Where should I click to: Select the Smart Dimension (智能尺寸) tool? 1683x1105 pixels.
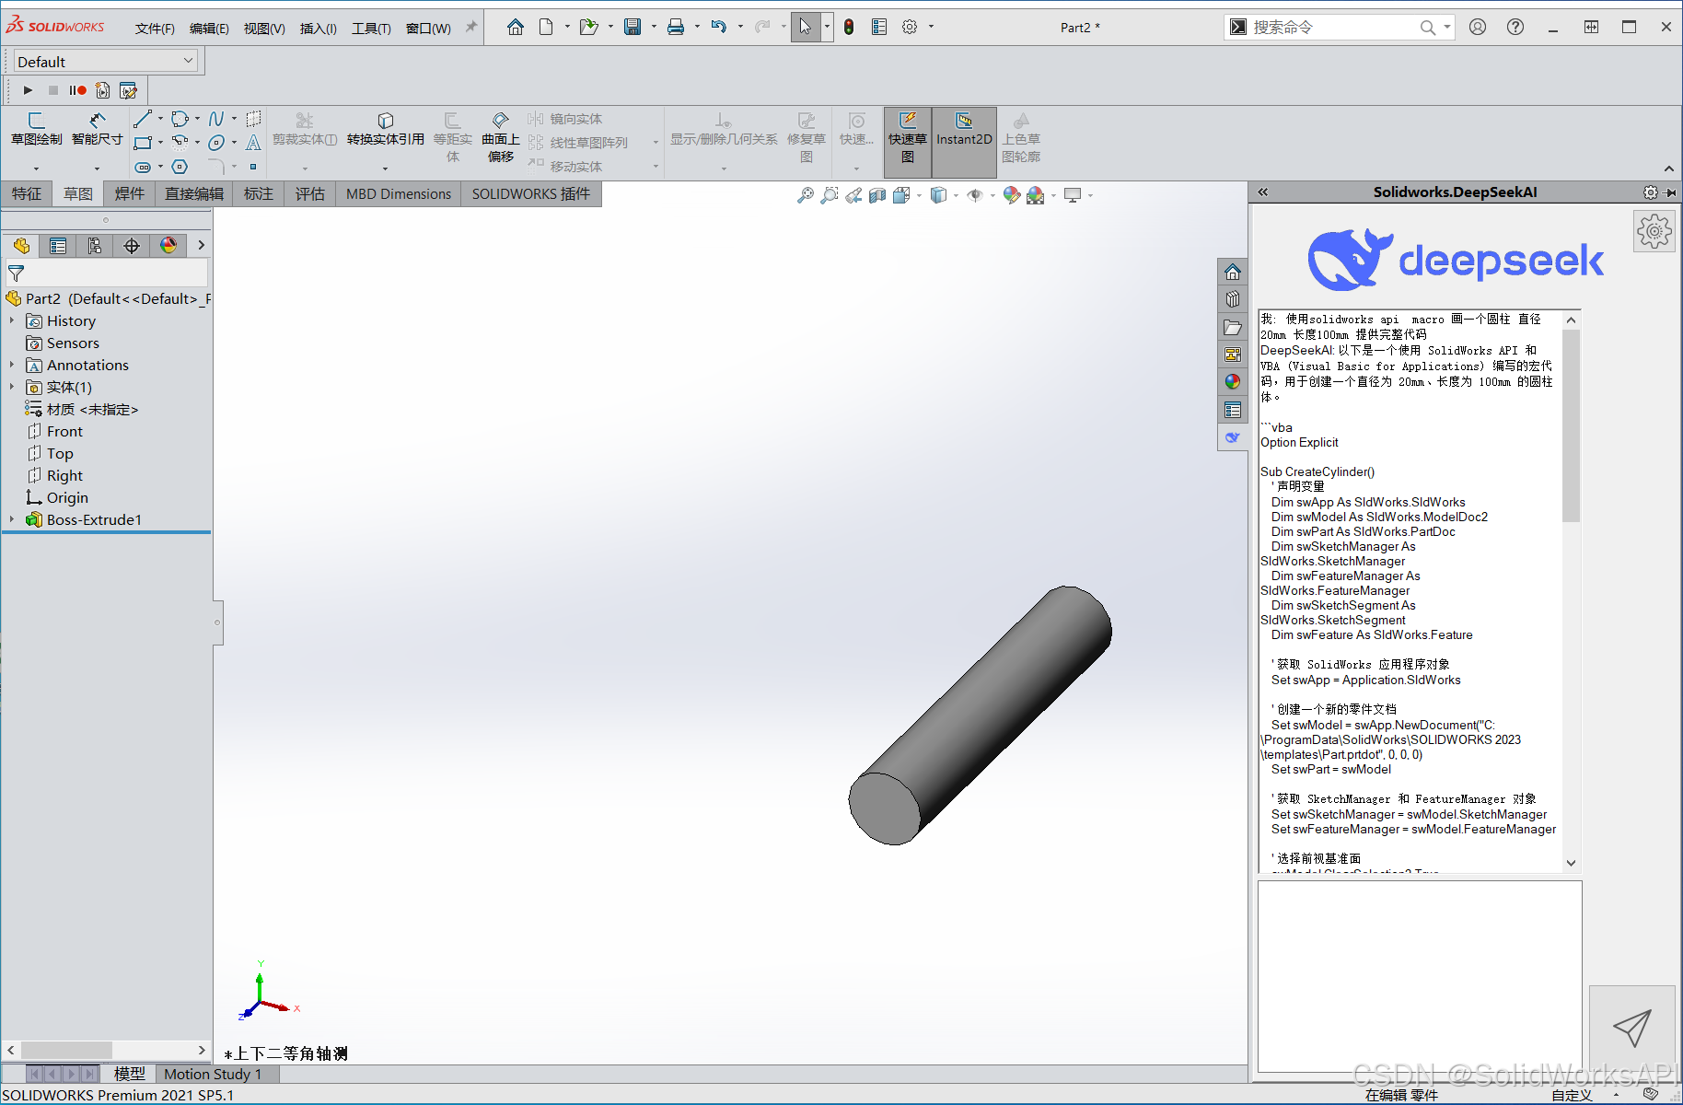(97, 129)
